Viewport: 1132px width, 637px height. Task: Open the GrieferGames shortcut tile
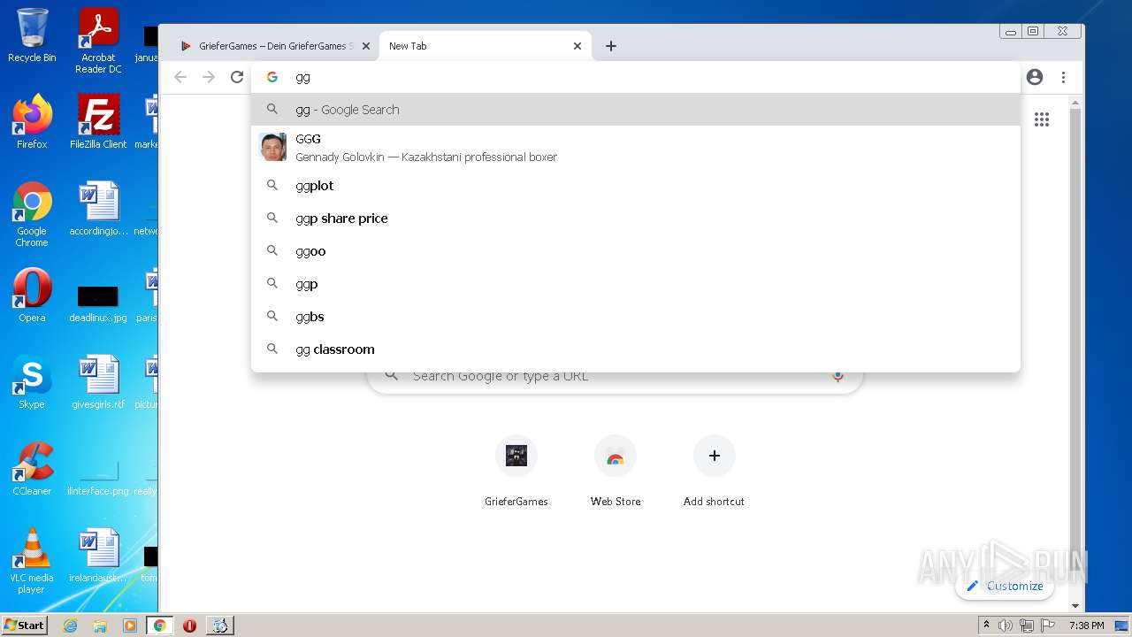(516, 472)
